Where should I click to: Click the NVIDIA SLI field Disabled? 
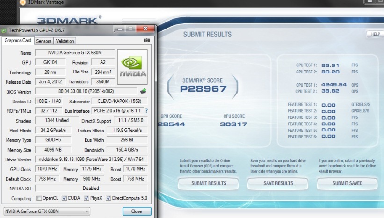91,189
